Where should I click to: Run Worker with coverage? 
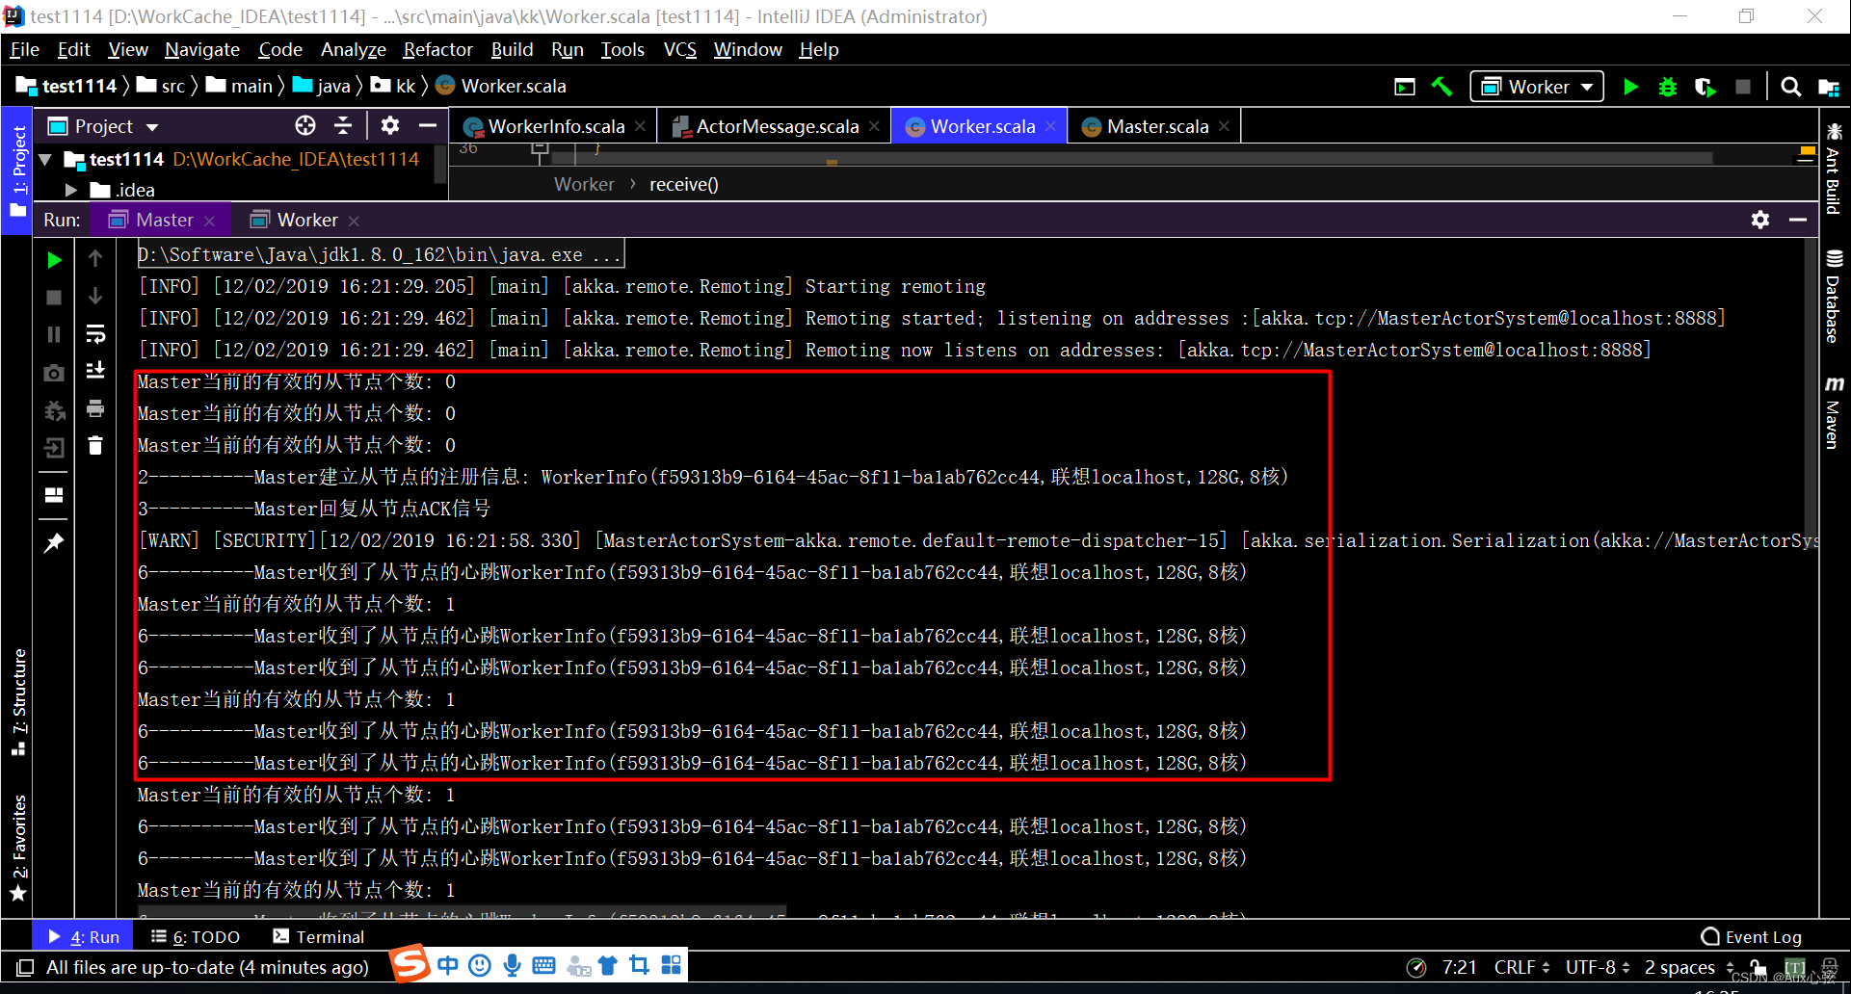point(1706,86)
